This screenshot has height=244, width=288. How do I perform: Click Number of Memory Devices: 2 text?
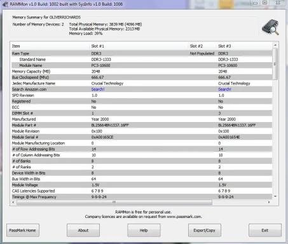[x=38, y=24]
